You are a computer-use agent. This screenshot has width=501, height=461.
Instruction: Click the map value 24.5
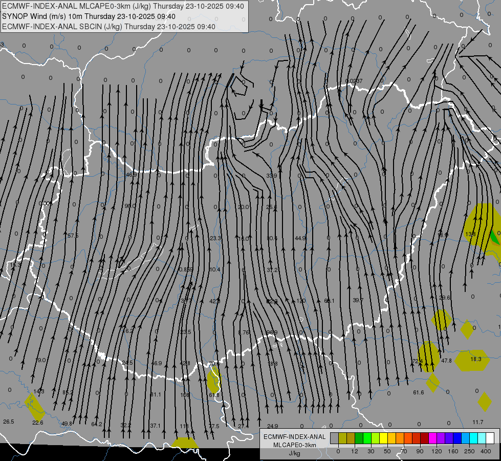tap(127, 363)
